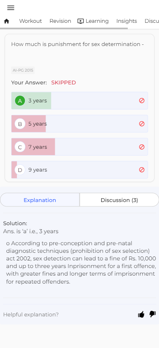Click the prohibit icon beside 3 years

click(x=142, y=100)
